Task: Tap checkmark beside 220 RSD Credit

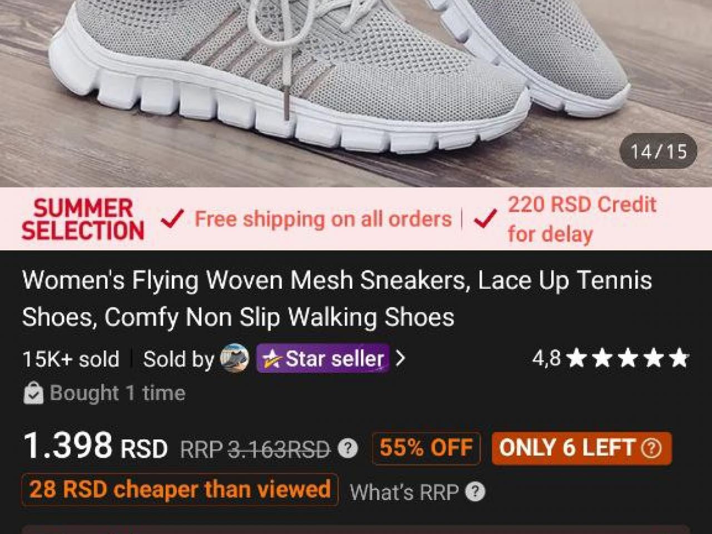Action: coord(485,219)
